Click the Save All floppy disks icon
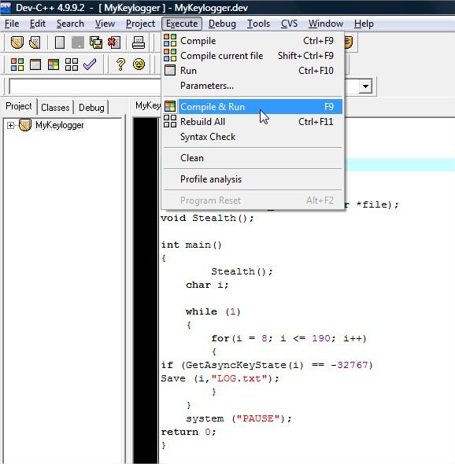Viewport: 455px width, 464px height. (x=96, y=42)
